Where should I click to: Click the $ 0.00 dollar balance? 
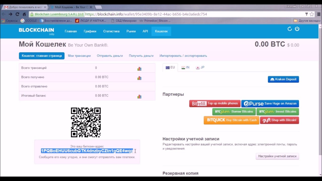click(293, 45)
